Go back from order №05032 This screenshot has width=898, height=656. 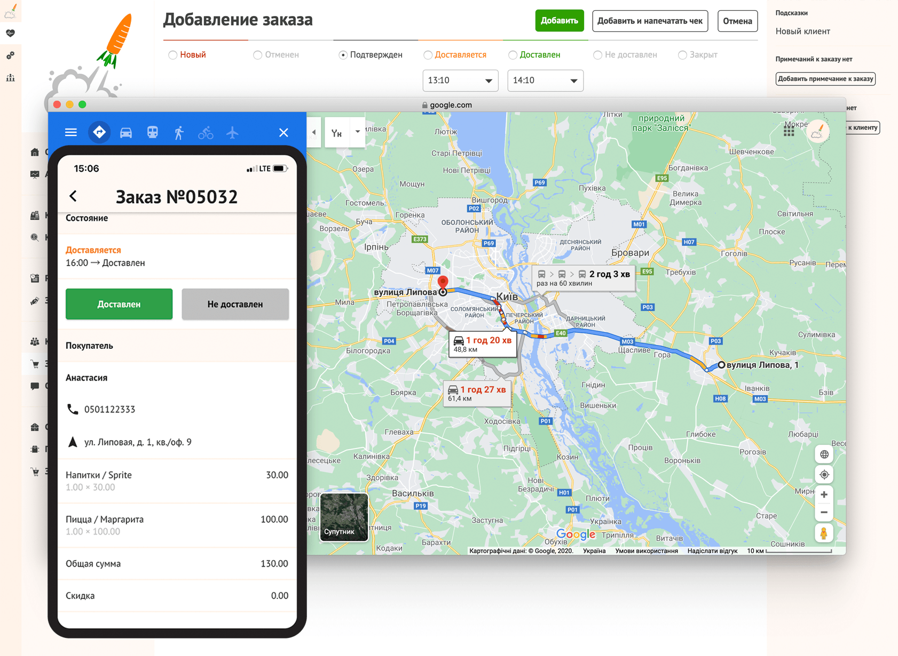tap(73, 196)
